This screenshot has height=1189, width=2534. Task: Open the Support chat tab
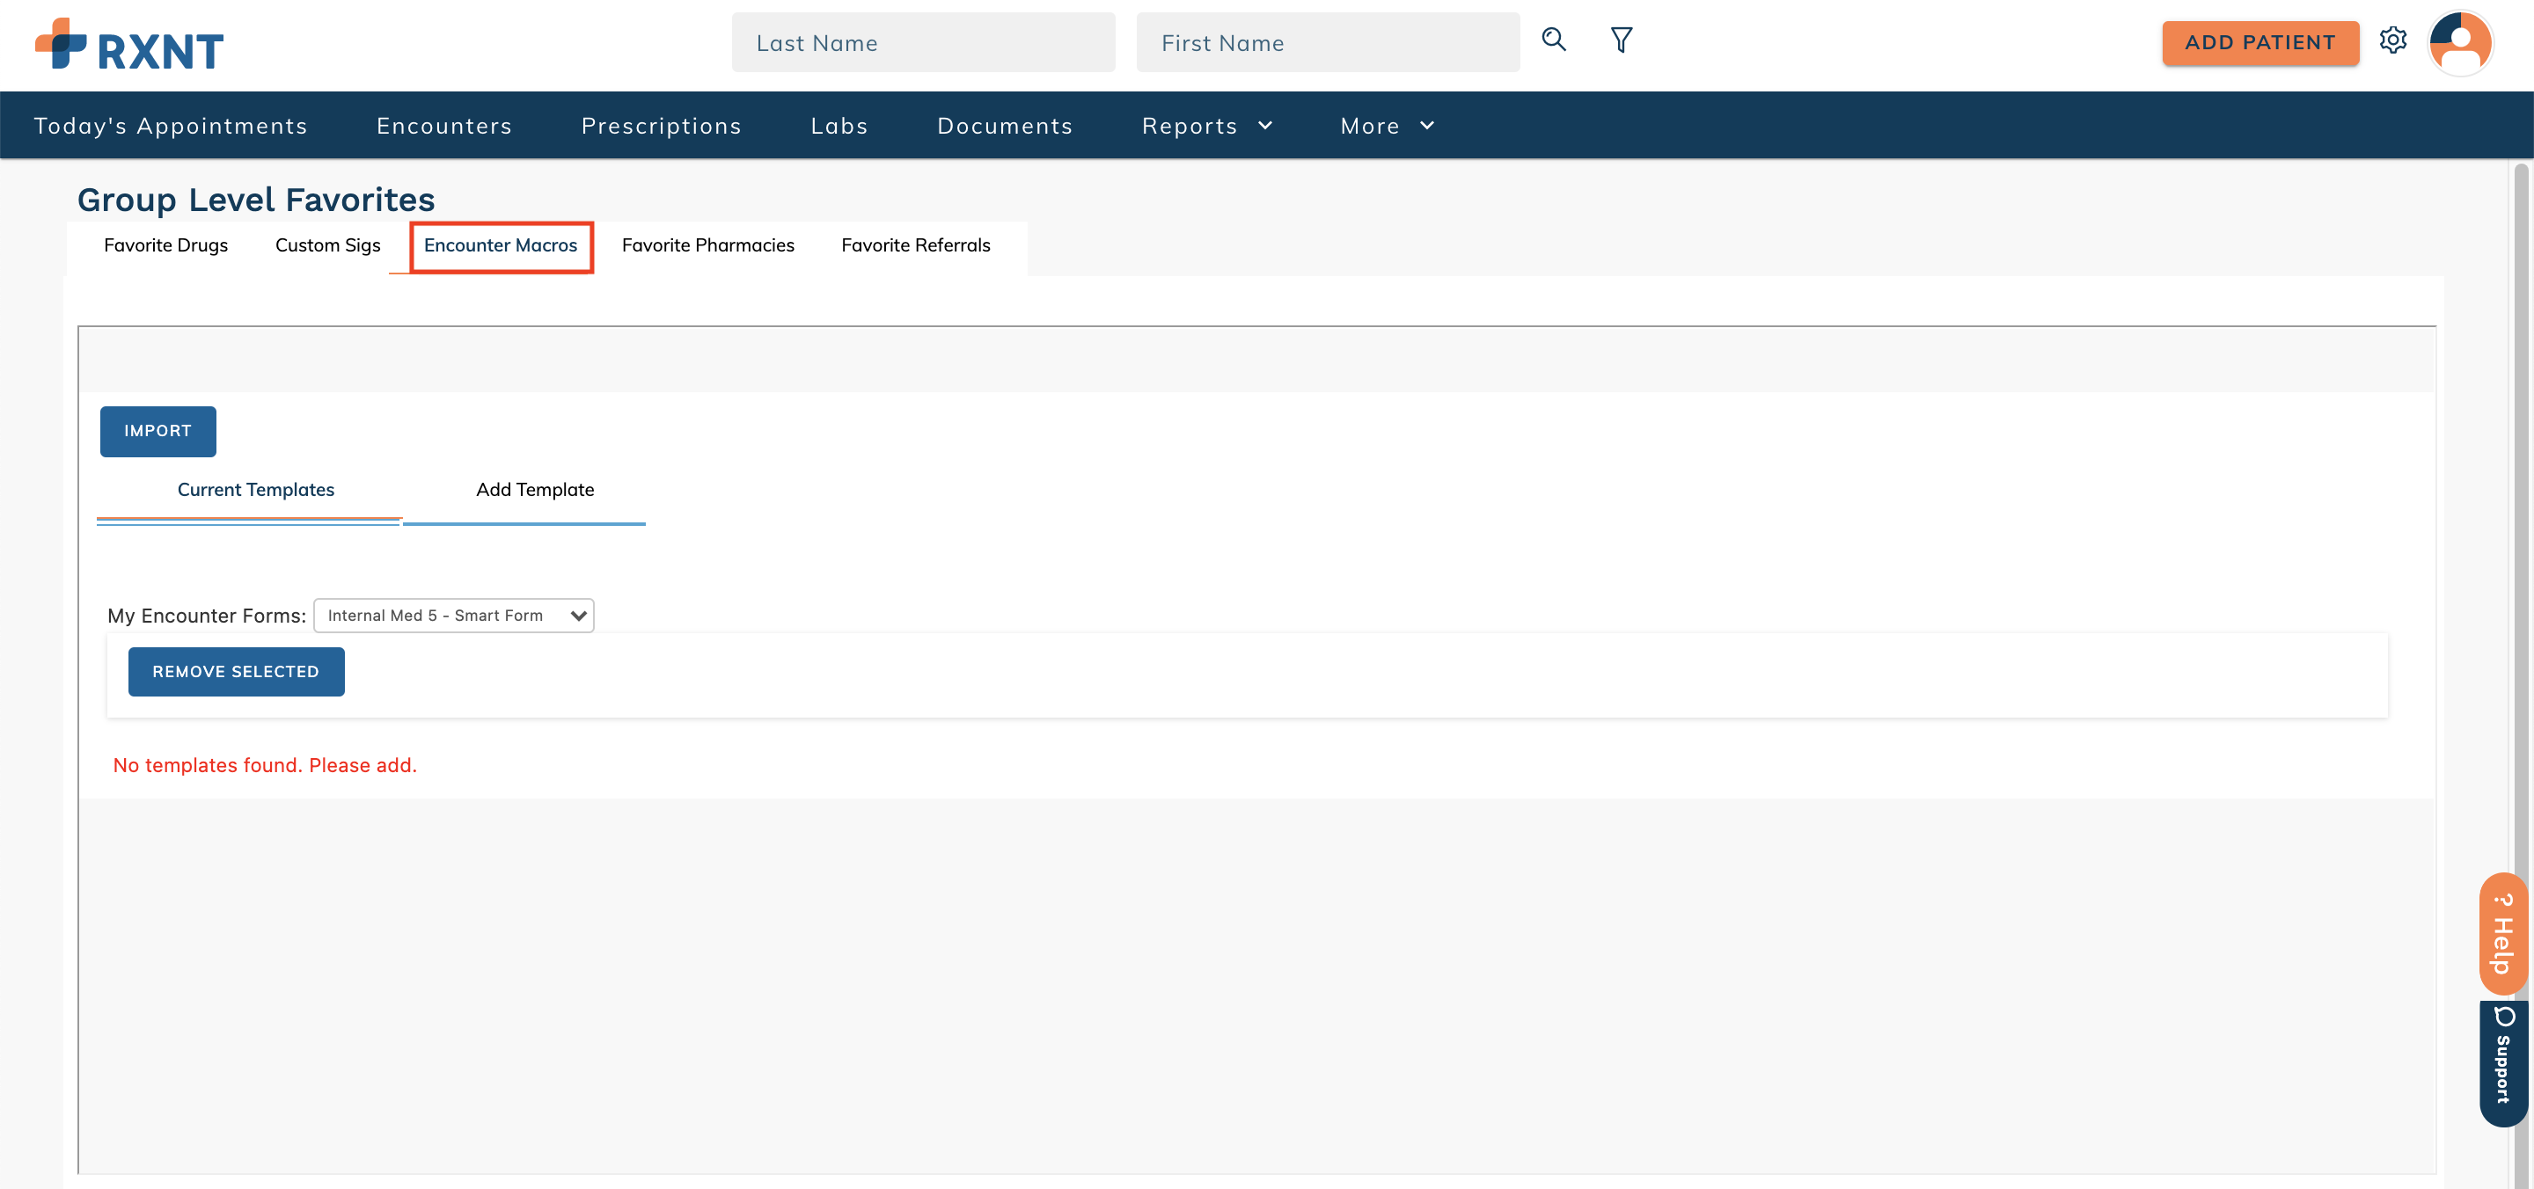(x=2503, y=1064)
